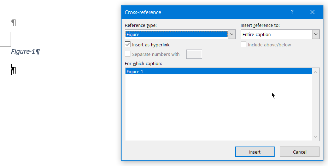The image size is (328, 166).
Task: Toggle Separate numbers with checkbox
Action: 128,54
